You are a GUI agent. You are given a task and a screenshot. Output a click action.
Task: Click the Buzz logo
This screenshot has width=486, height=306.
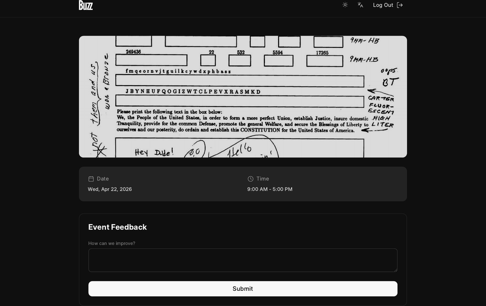click(85, 5)
